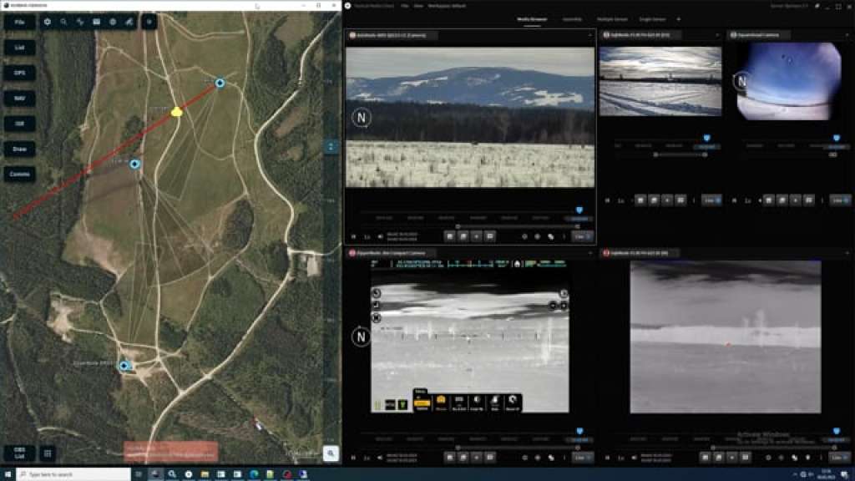Image resolution: width=855 pixels, height=481 pixels.
Task: Open the File menu in media client
Action: (x=405, y=6)
